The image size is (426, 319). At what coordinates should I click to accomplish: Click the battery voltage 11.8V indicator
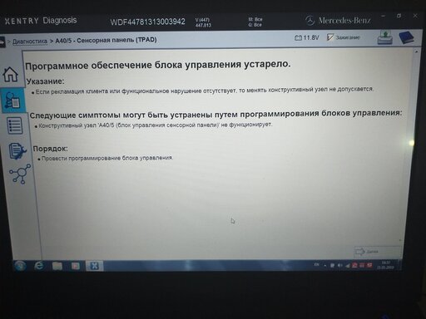(x=307, y=37)
